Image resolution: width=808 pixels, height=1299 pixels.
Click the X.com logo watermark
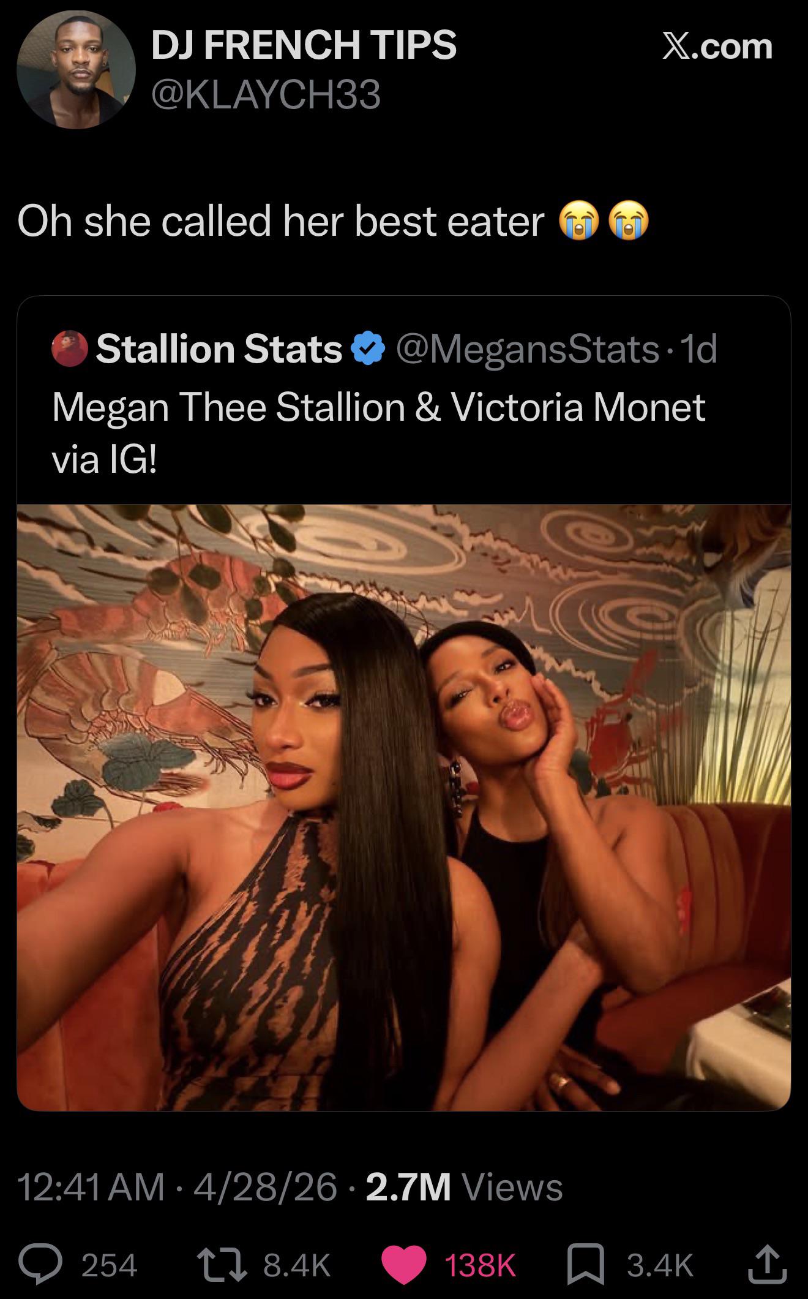click(x=717, y=46)
